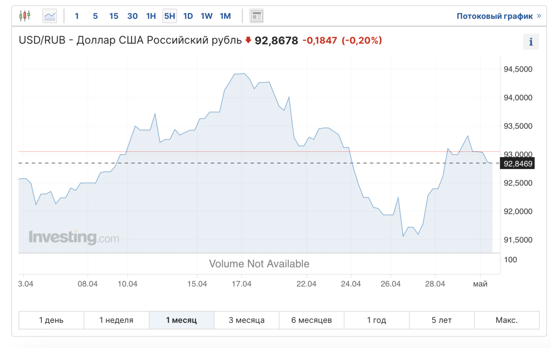This screenshot has height=348, width=551.
Task: Click the info icon beside the price
Action: pos(531,42)
